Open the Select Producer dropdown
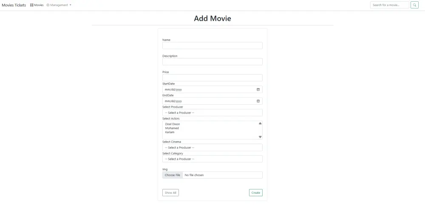Screen dimensions: 425x206 pyautogui.click(x=212, y=113)
